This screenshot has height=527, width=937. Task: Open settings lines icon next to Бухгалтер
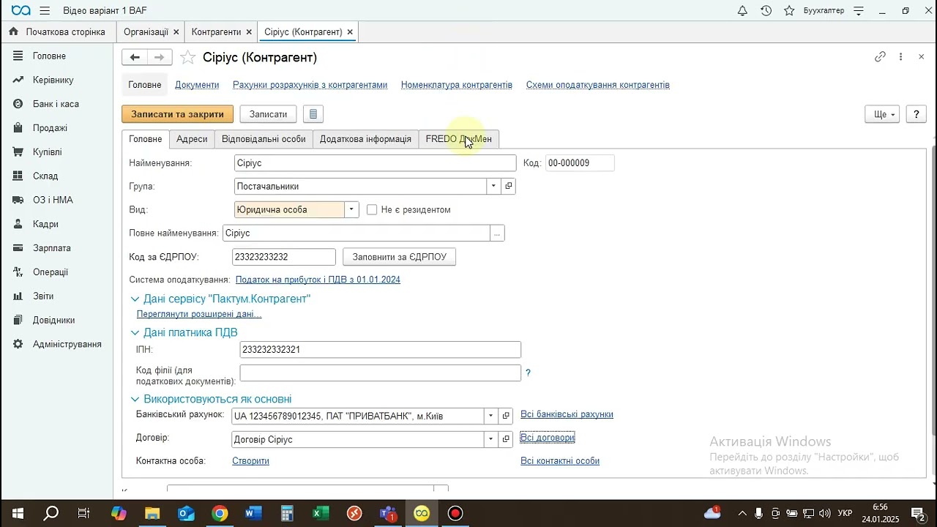coord(859,11)
